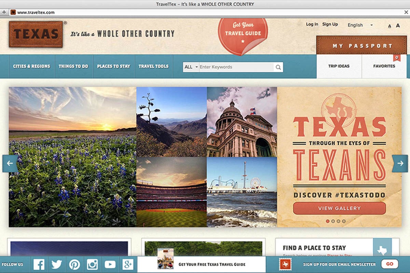Click the Texas stamp icon by newsletter
This screenshot has width=410, height=273.
285,264
